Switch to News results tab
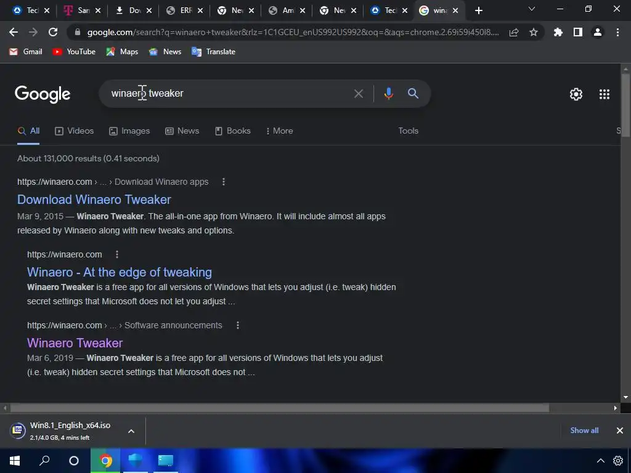Viewport: 631px width, 473px height. click(x=182, y=131)
